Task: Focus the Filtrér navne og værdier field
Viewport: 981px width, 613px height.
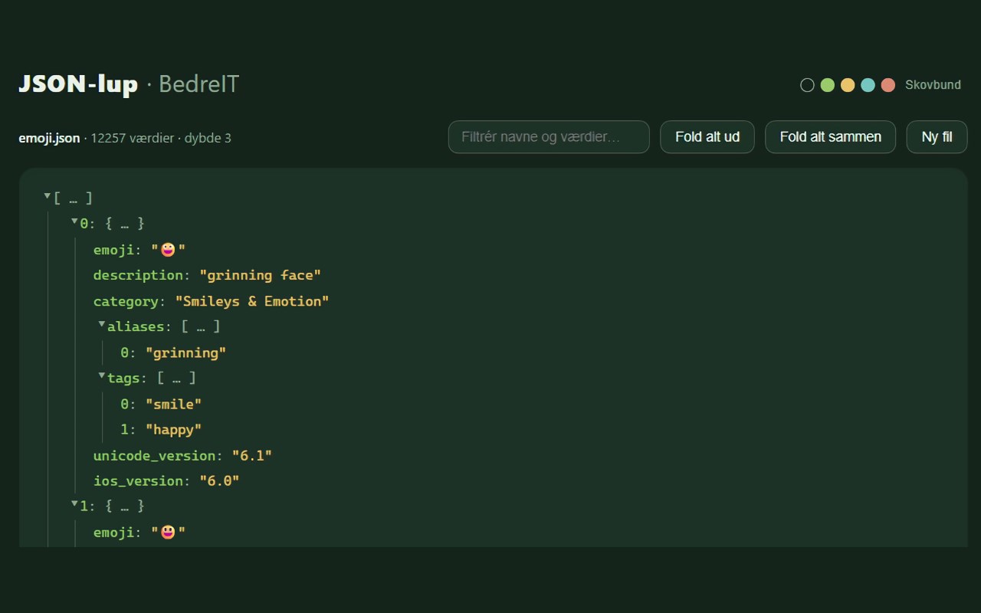Action: click(549, 137)
